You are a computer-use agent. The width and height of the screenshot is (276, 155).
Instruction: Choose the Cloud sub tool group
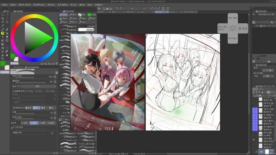(x=92, y=15)
